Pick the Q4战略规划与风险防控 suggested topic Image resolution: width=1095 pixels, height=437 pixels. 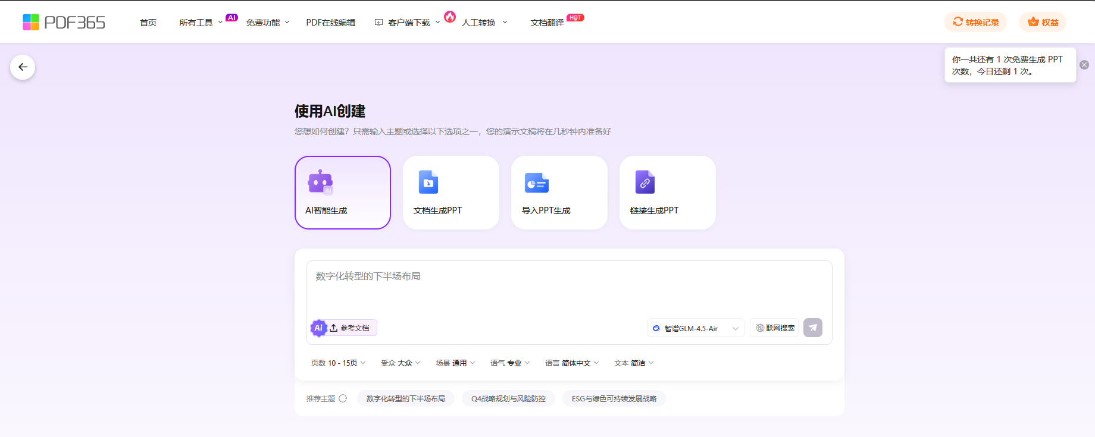(509, 398)
